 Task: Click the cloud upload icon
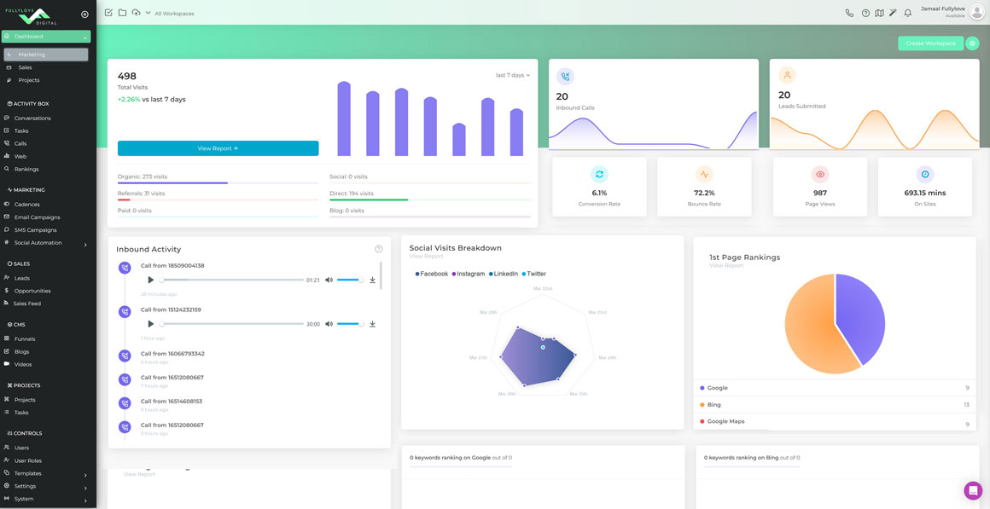[136, 13]
